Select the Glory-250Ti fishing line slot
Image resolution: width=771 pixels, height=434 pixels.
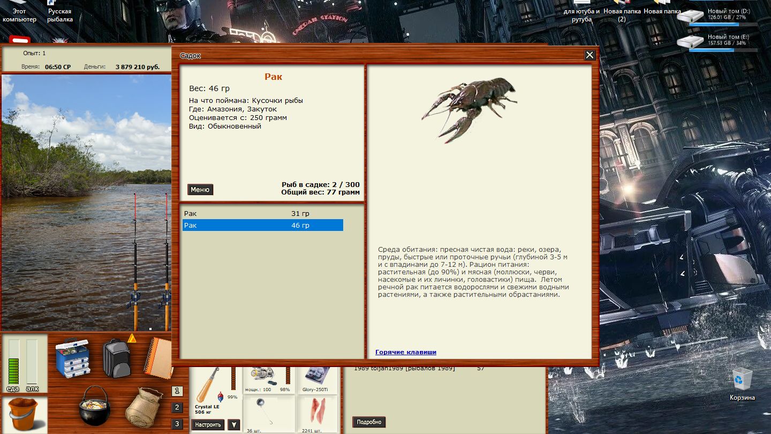pyautogui.click(x=317, y=380)
